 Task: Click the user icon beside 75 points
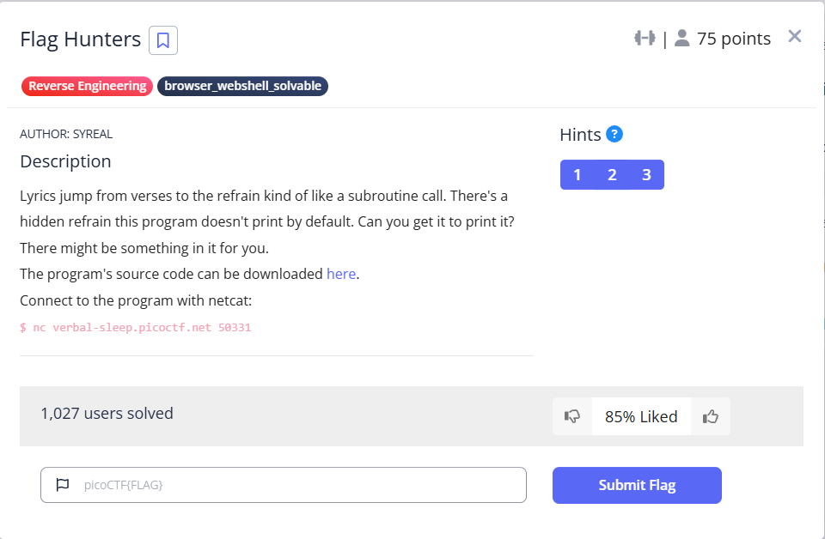[682, 39]
